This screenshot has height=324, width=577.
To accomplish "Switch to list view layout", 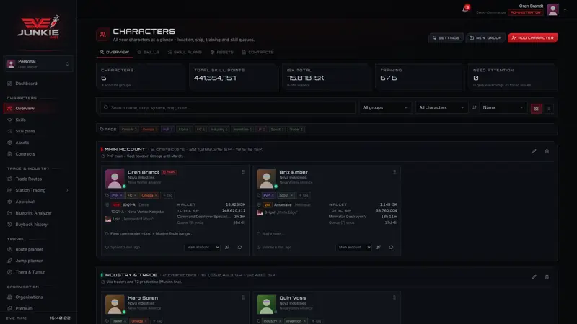I will pyautogui.click(x=549, y=109).
